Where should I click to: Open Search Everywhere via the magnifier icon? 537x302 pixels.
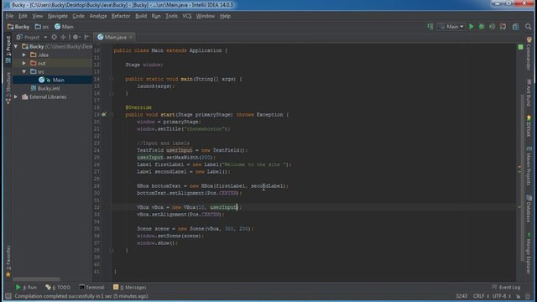[x=528, y=27]
